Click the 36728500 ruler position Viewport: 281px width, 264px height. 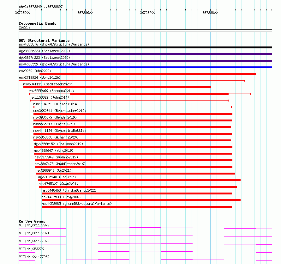click(x=23, y=13)
